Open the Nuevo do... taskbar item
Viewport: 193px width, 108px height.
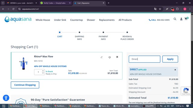105,106
